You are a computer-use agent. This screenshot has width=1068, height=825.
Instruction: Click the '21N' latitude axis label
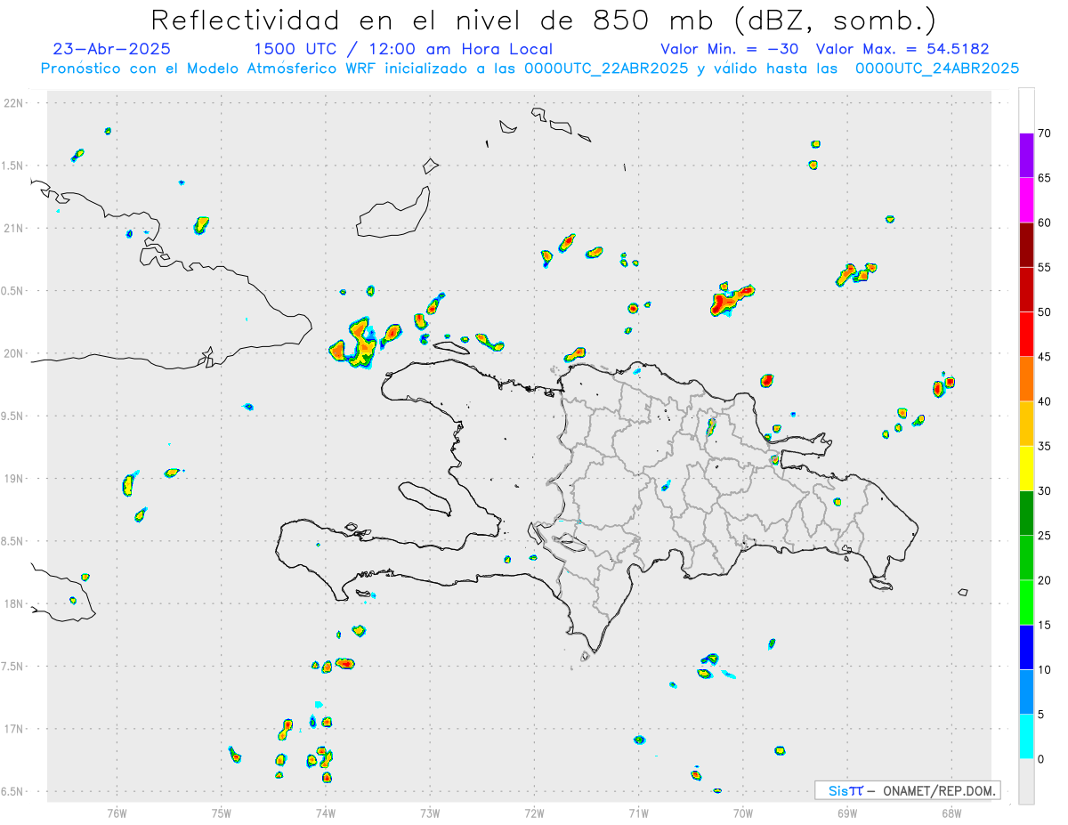pos(14,229)
